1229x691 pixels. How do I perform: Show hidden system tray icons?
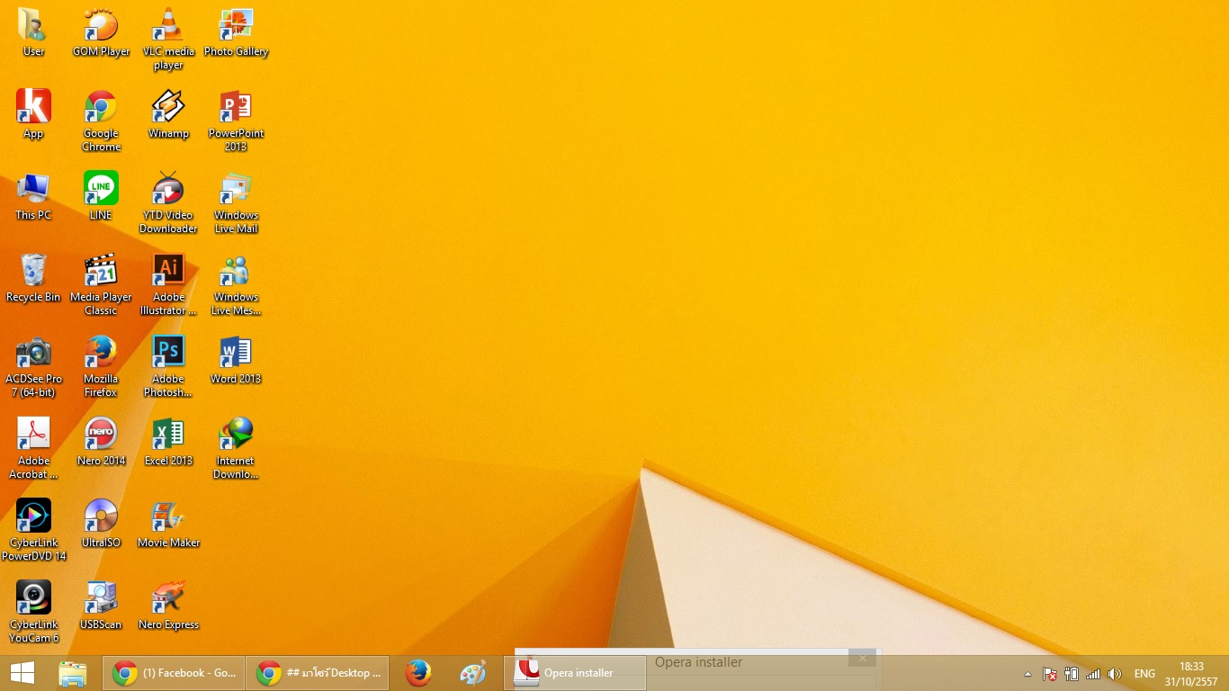point(1028,674)
